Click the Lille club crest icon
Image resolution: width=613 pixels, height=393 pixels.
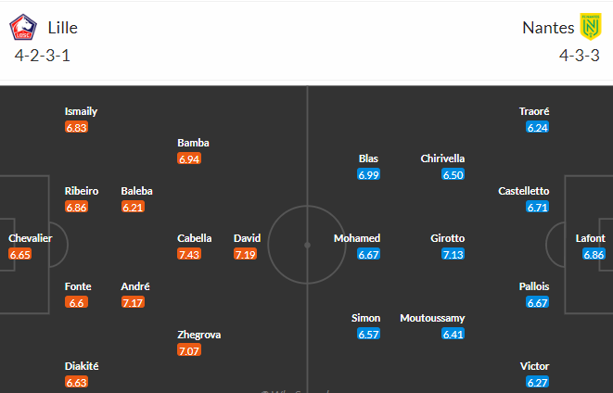22,29
